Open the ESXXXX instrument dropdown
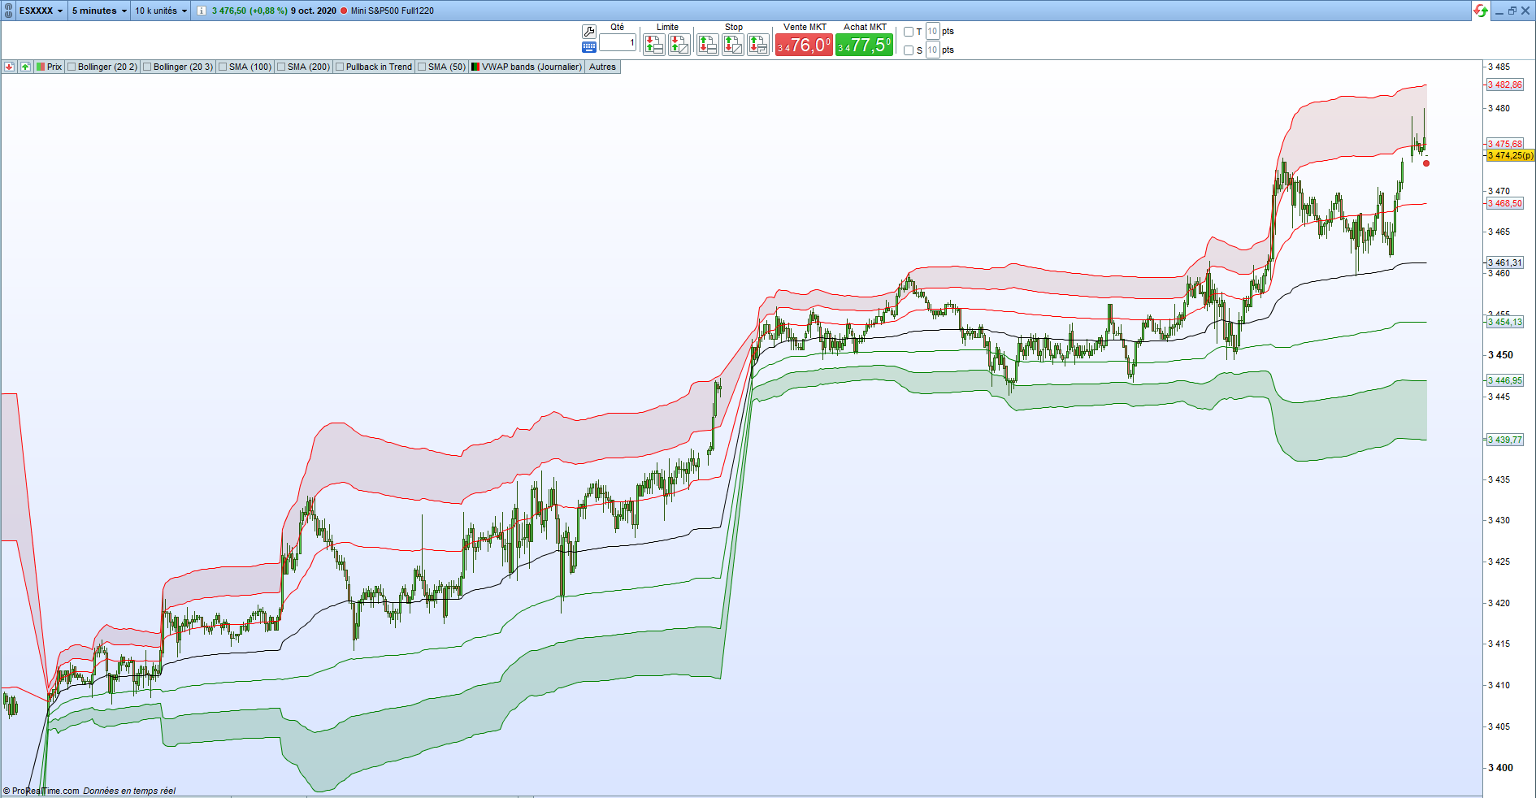The height and width of the screenshot is (798, 1536). click(x=41, y=11)
